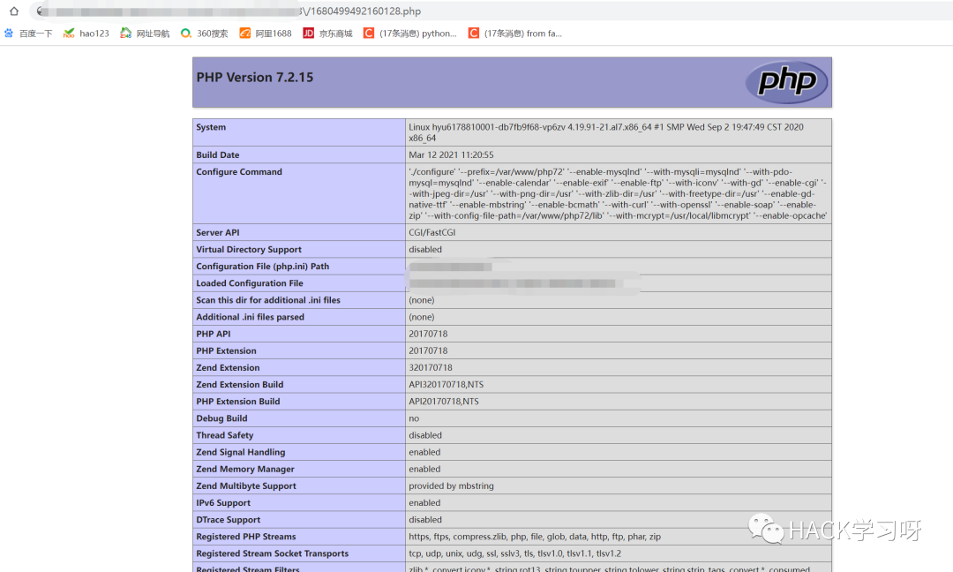Click the Linux system info value text
953x572 pixels.
(x=606, y=132)
